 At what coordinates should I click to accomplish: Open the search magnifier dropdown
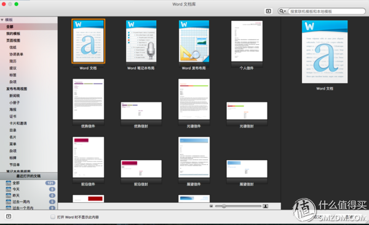(x=282, y=11)
